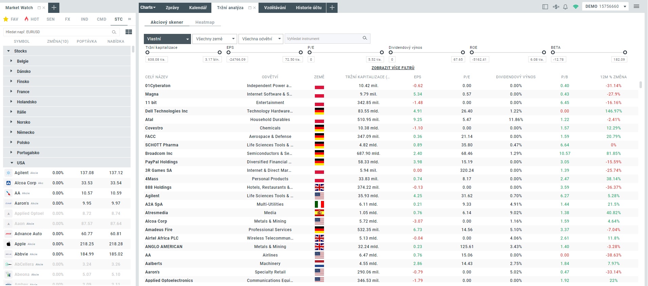Click the Abbvie logo icon
The height and width of the screenshot is (286, 648).
(x=8, y=254)
